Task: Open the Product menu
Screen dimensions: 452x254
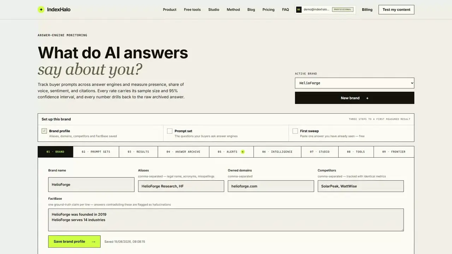Action: [x=169, y=10]
